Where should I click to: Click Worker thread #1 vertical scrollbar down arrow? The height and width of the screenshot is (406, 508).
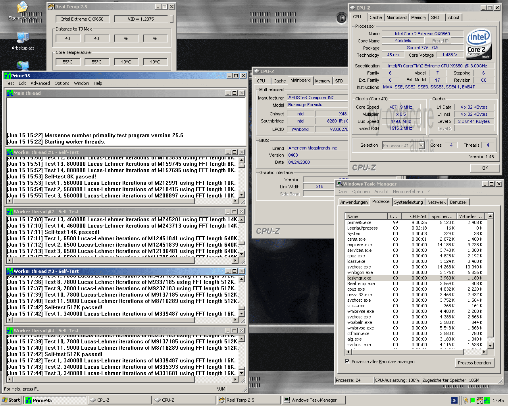(242, 195)
